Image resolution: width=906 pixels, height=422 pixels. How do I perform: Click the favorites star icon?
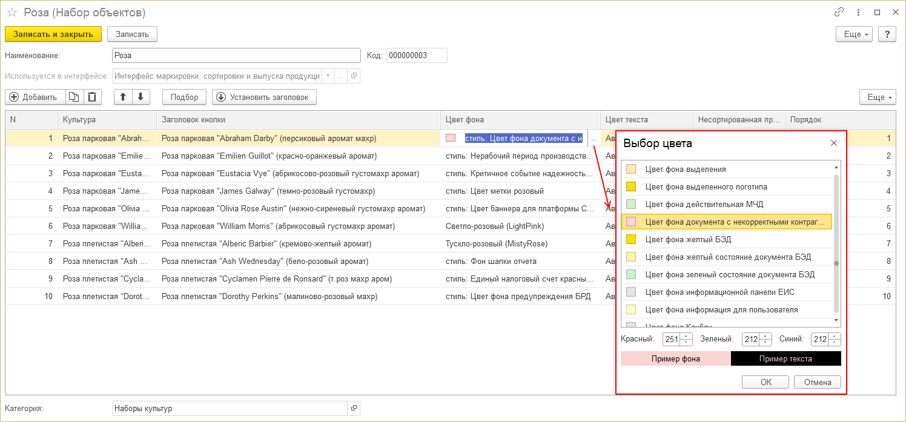tap(12, 13)
